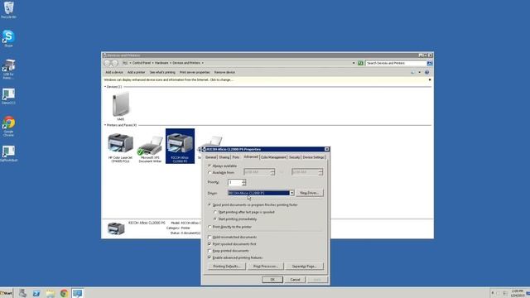Select the SAAS device icon
This screenshot has width=530, height=298.
[121, 107]
